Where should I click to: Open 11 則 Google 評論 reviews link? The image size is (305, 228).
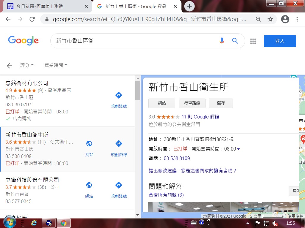pyautogui.click(x=200, y=117)
